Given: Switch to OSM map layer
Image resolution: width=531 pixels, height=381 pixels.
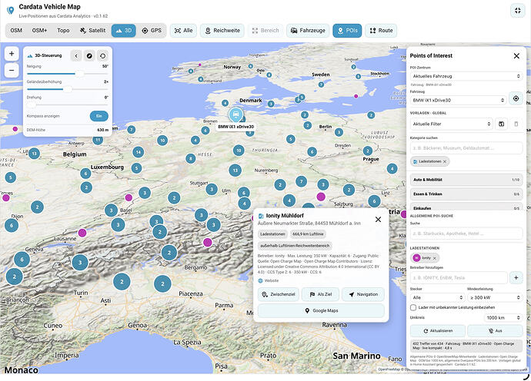Looking at the screenshot, I should click(16, 31).
